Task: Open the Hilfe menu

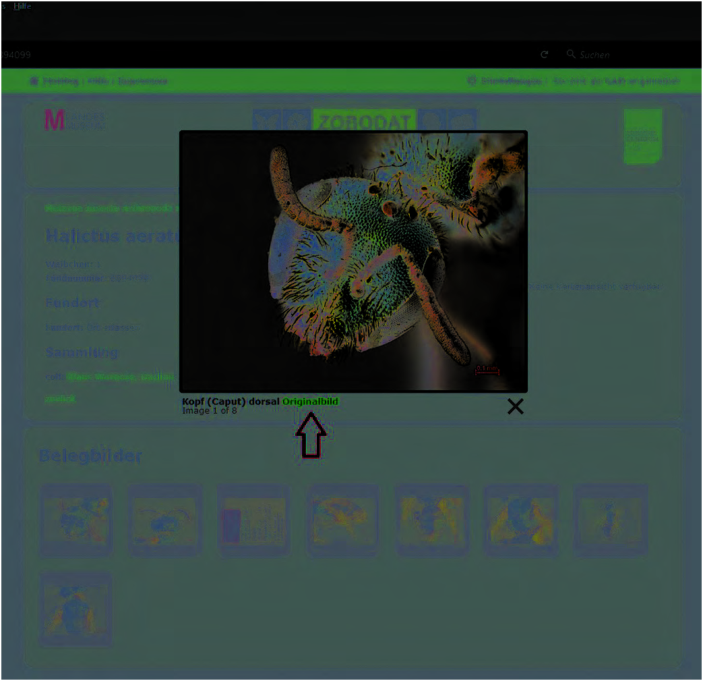Action: tap(22, 6)
